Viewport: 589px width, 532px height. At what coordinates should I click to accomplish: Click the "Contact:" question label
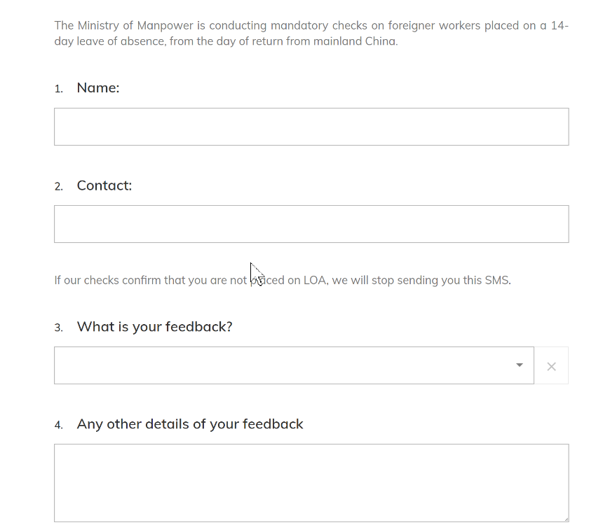point(104,185)
